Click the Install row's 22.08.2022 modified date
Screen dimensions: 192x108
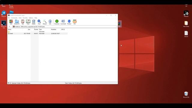[55, 33]
